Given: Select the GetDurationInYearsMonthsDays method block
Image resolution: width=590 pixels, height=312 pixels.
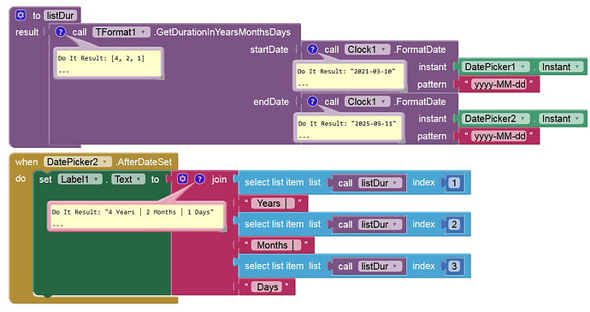Looking at the screenshot, I should click(x=223, y=32).
